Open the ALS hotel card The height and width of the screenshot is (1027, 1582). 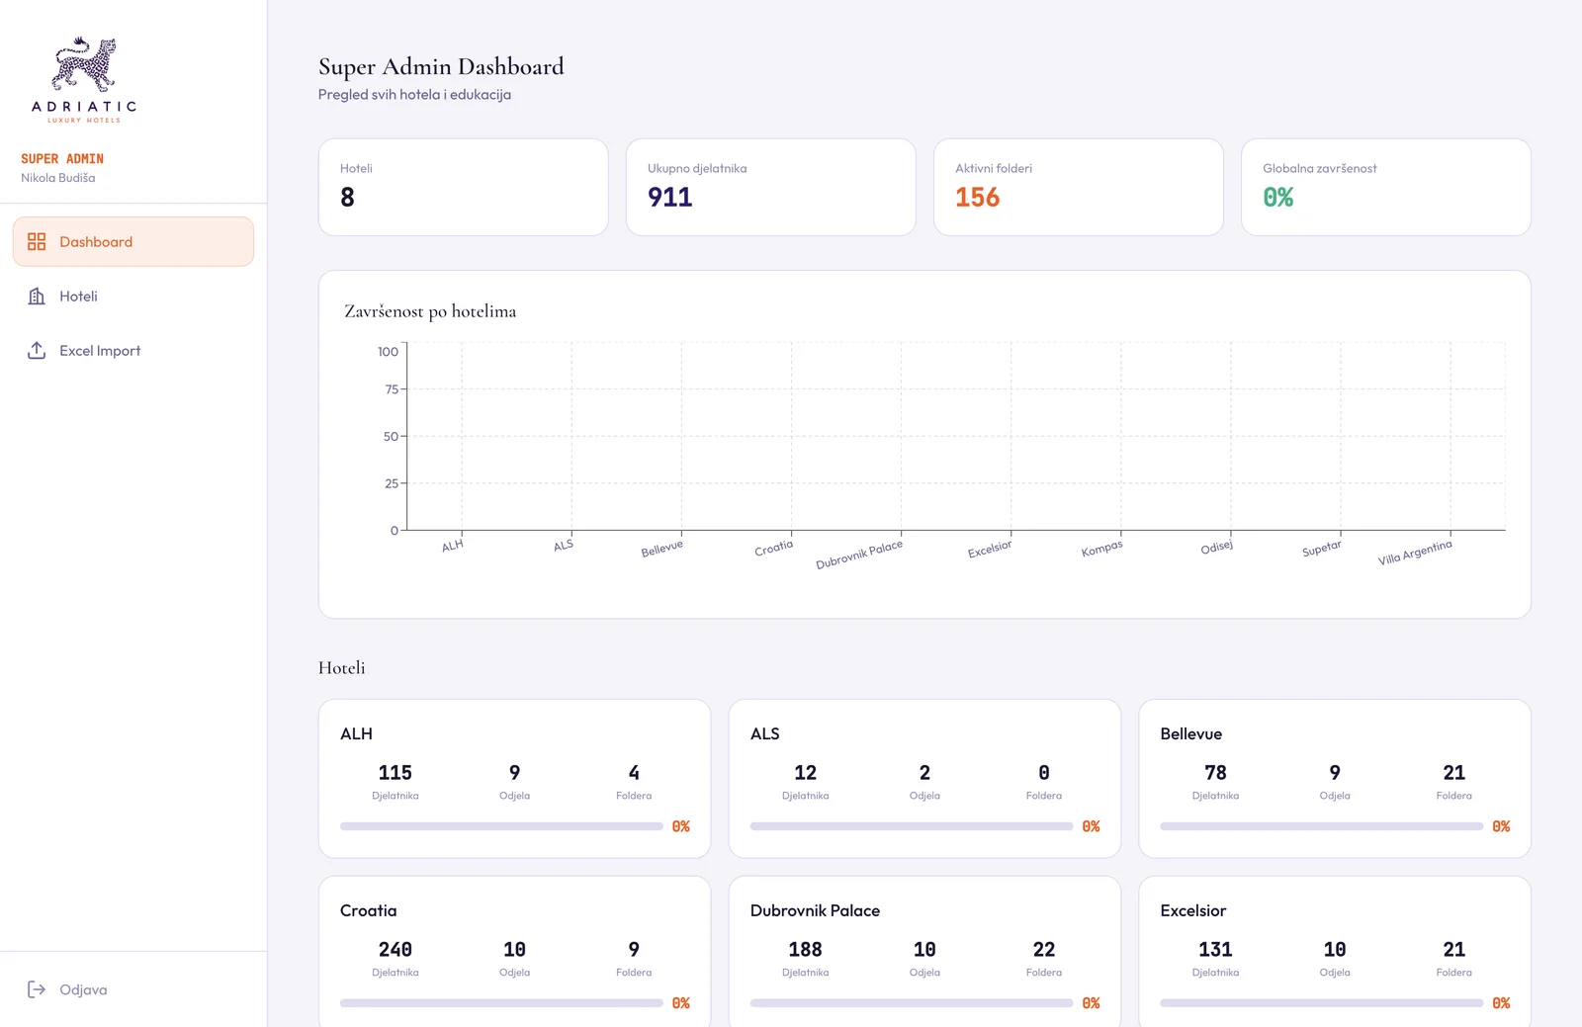[x=924, y=779]
